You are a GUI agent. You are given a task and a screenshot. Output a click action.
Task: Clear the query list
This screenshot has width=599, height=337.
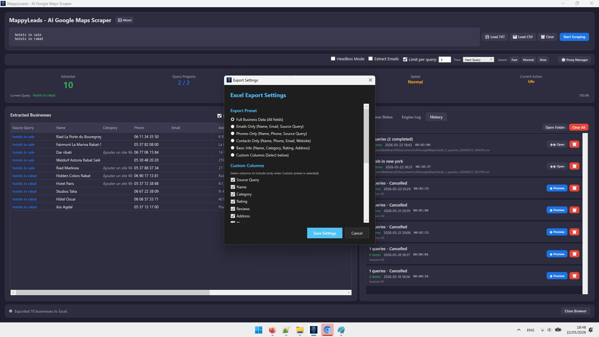547,37
